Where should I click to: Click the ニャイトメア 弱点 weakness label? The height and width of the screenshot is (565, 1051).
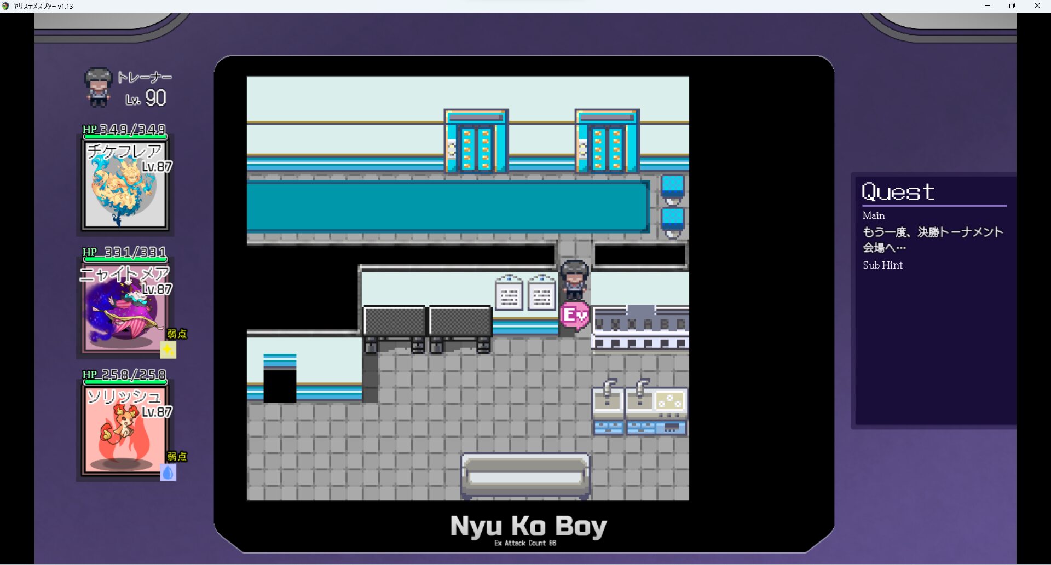tap(177, 334)
